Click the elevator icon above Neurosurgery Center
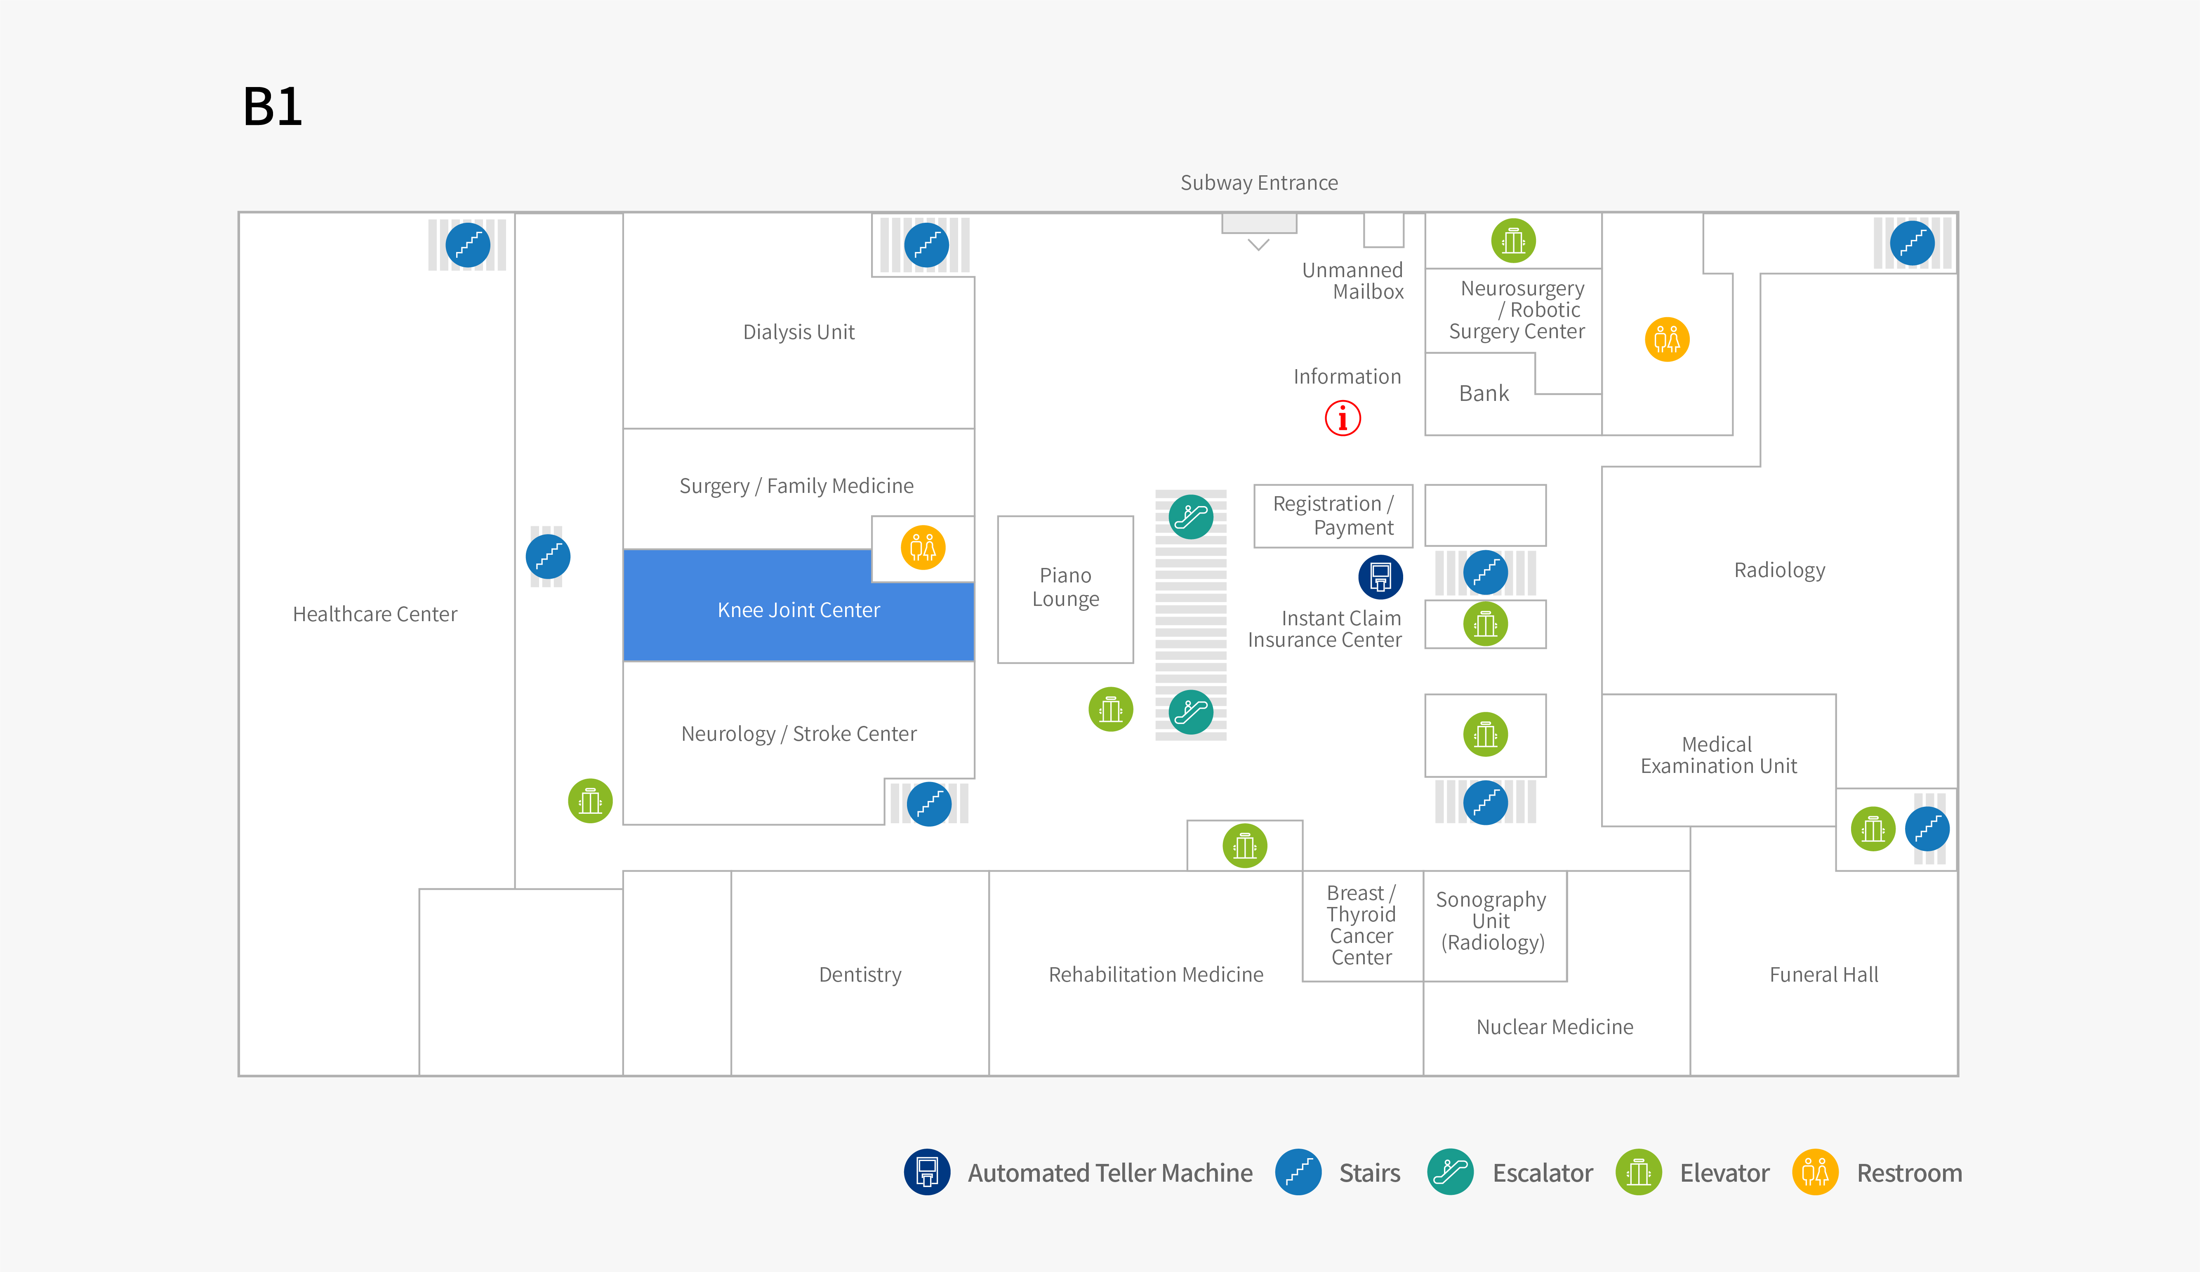 pyautogui.click(x=1513, y=241)
